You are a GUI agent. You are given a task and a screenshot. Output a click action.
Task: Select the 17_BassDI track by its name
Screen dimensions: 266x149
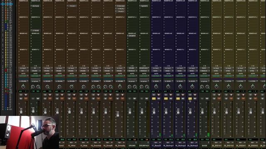coord(156,146)
